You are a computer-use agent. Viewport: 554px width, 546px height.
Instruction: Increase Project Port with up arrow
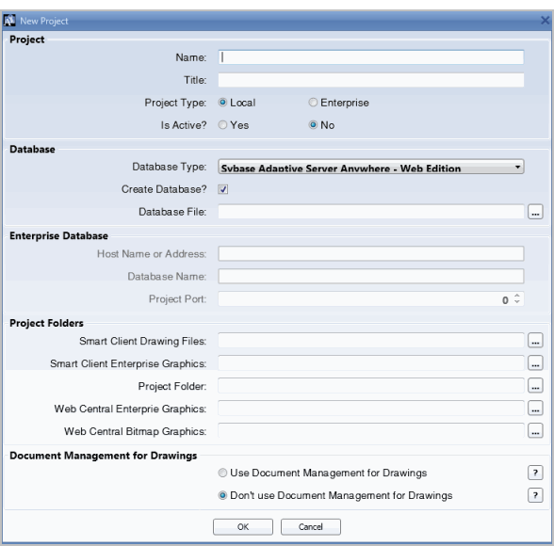[x=517, y=295]
